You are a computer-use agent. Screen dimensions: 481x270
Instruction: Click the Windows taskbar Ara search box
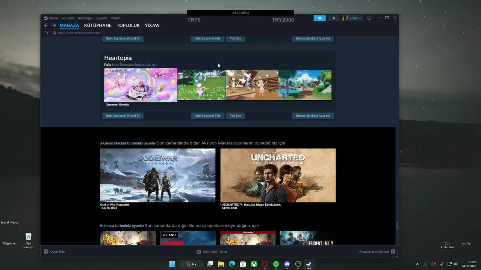click(191, 264)
